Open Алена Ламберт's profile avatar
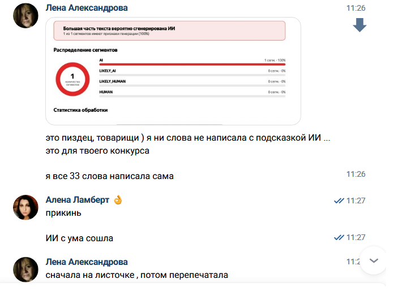Image resolution: width=394 pixels, height=305 pixels. coord(25,207)
